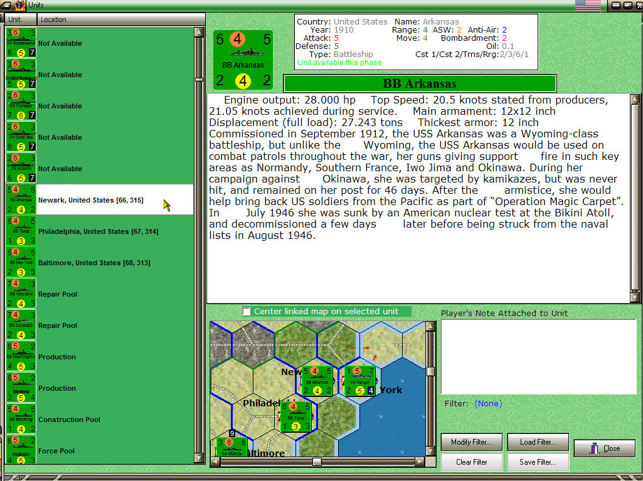Select the BB Washington unit counter
The height and width of the screenshot is (481, 643).
pos(21,356)
